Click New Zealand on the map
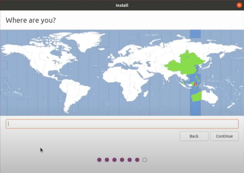 point(231,105)
